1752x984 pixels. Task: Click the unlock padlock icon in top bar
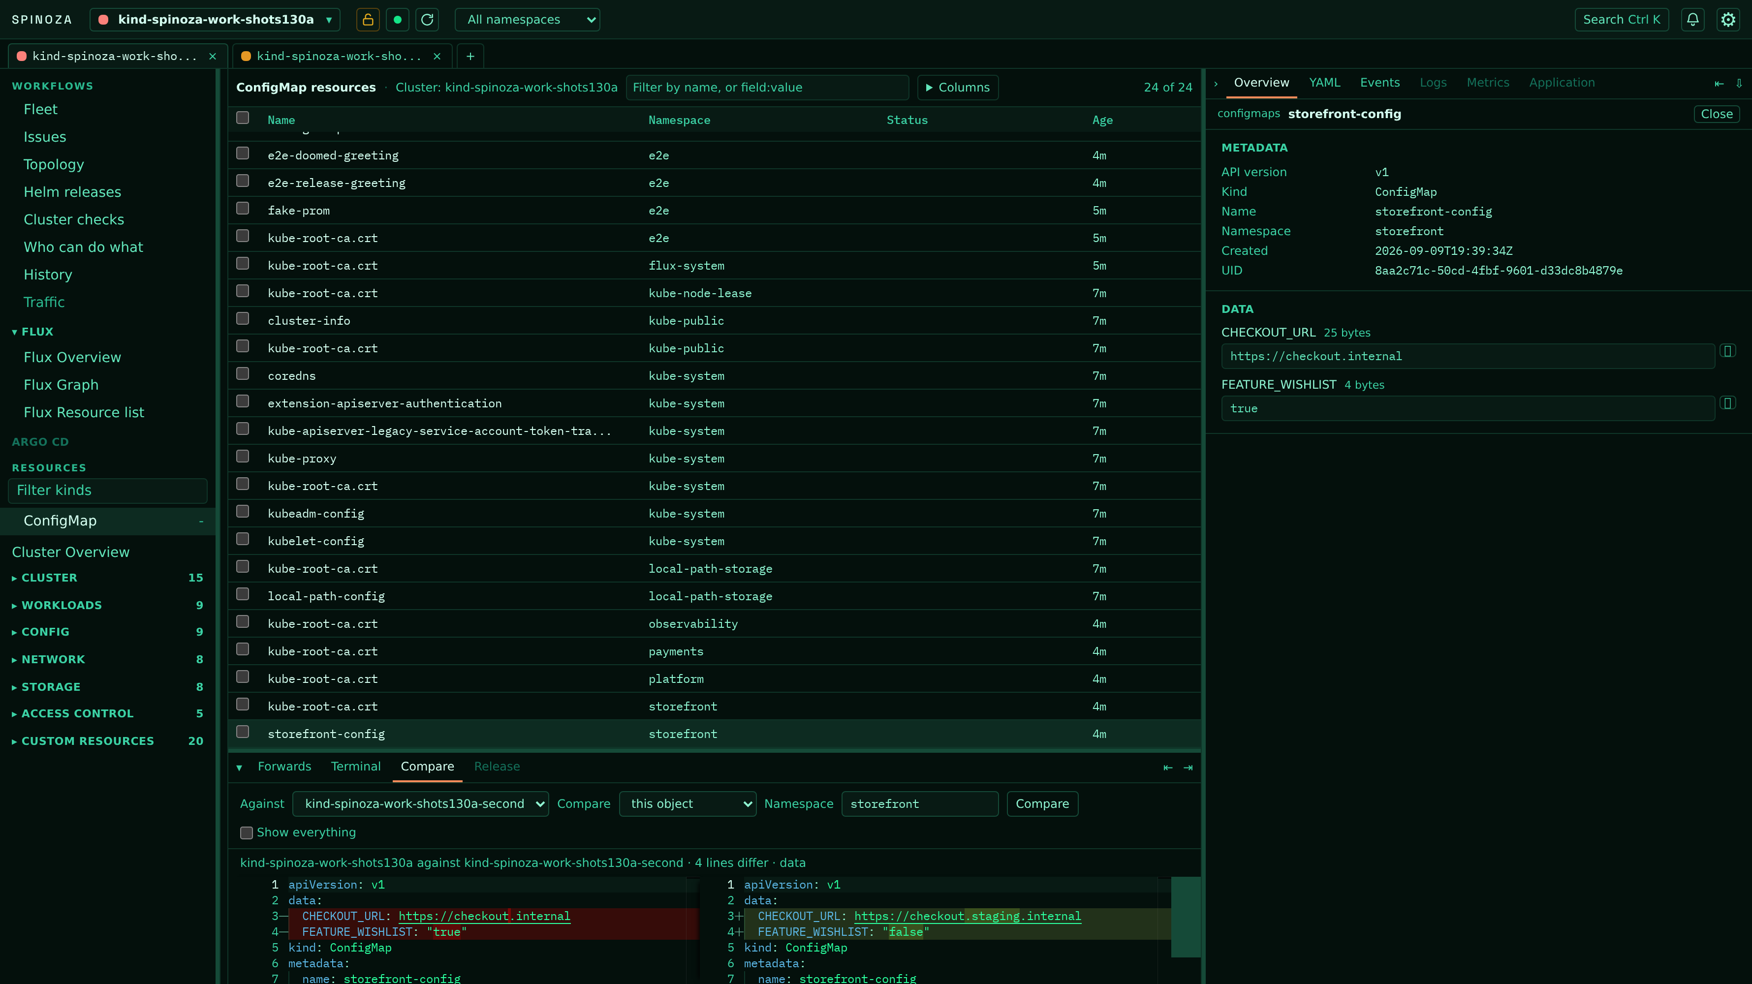point(367,20)
